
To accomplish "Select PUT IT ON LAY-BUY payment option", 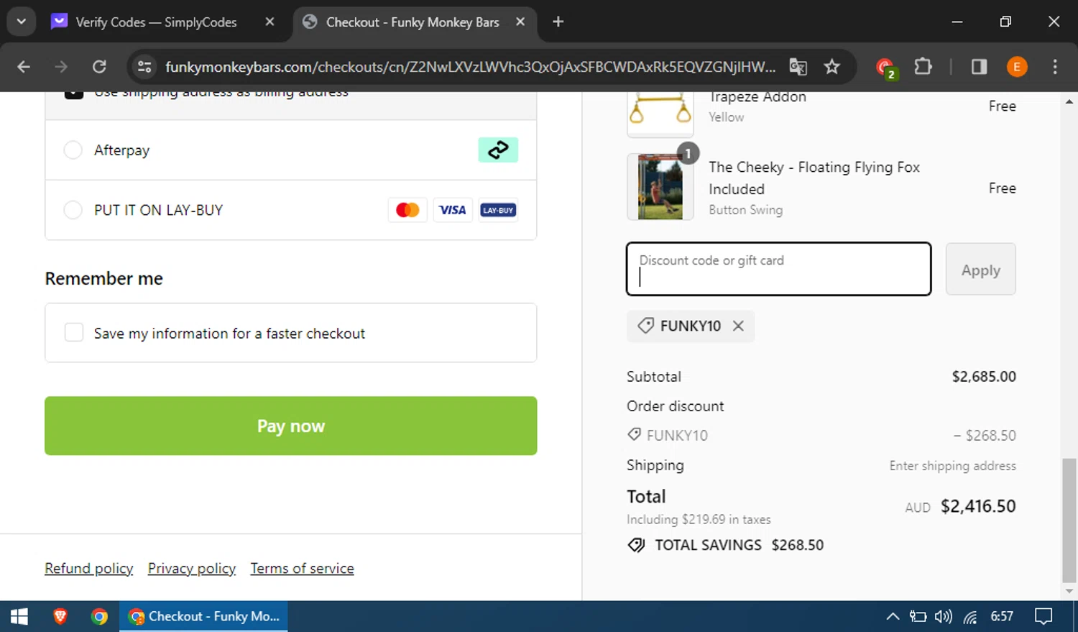I will tap(73, 210).
